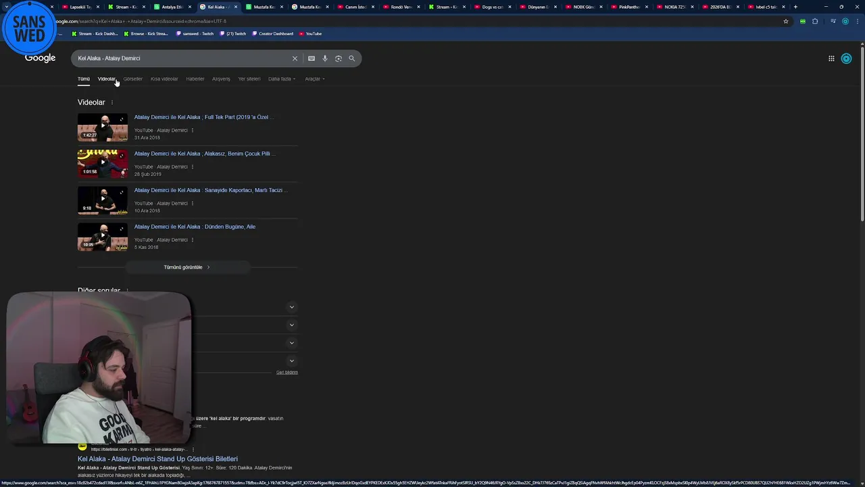The width and height of the screenshot is (865, 487).
Task: Play the 9:18 video thumbnail
Action: tap(103, 201)
